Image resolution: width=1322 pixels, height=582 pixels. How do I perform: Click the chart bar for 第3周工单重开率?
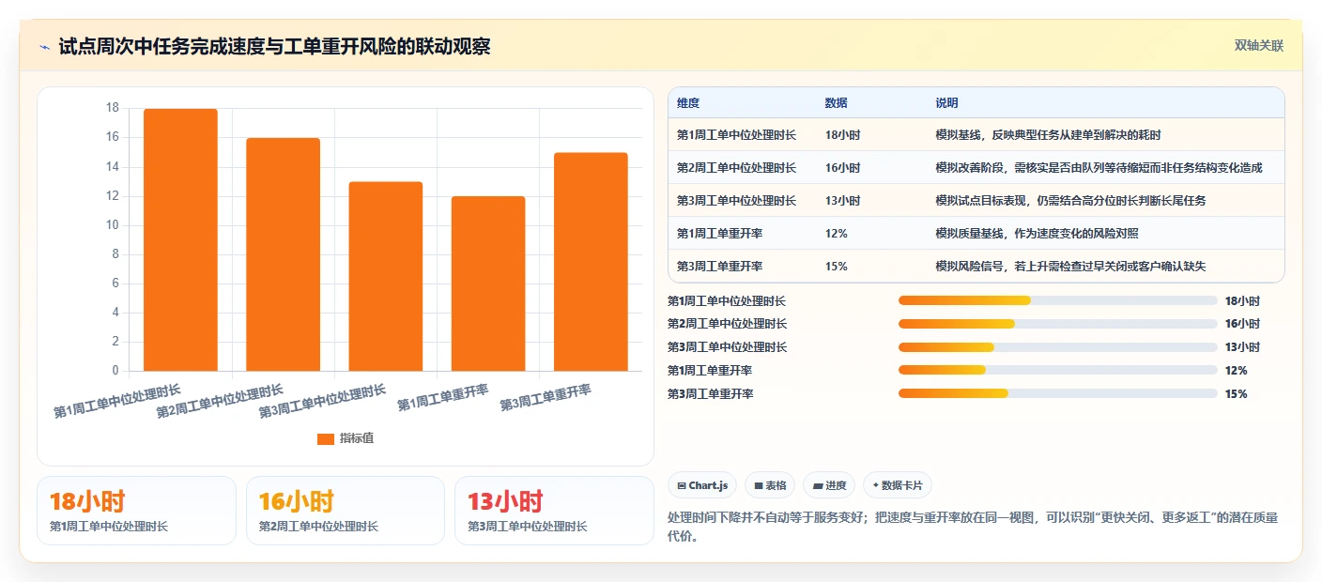point(590,262)
